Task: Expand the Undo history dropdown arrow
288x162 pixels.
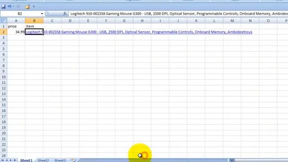Action: click(x=13, y=7)
